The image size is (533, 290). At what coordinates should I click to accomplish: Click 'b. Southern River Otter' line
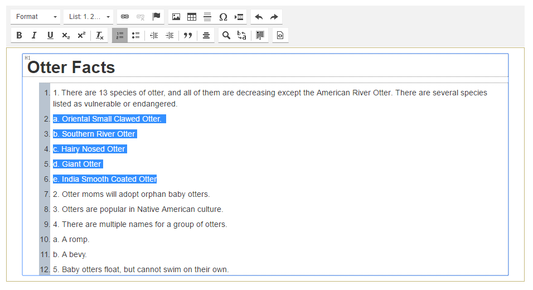coord(95,134)
